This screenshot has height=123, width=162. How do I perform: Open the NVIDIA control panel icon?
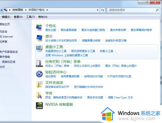point(39,106)
